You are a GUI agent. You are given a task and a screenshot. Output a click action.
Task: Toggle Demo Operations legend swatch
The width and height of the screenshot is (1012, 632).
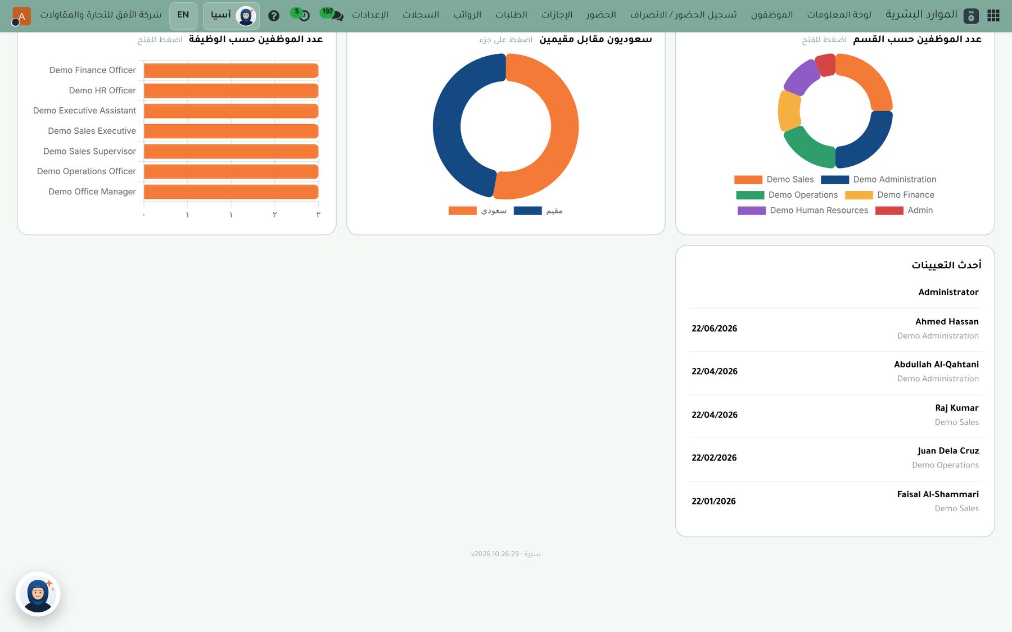(x=750, y=195)
